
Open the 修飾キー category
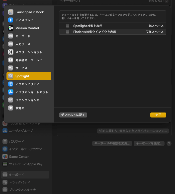(x=29, y=108)
